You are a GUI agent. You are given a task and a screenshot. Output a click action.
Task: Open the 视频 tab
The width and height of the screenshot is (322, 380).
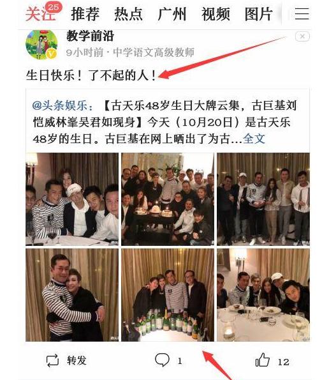216,14
